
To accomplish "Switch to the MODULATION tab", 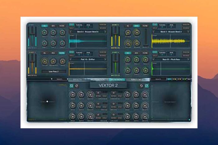I will click(x=97, y=80).
